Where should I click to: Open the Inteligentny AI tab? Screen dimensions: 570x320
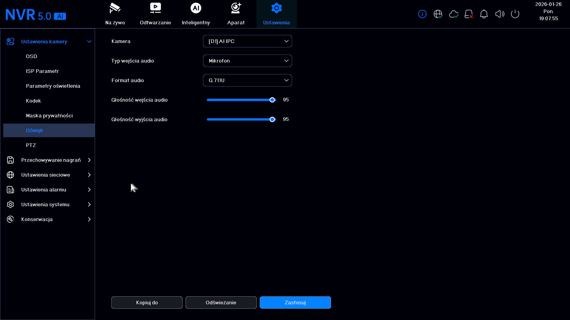(196, 14)
